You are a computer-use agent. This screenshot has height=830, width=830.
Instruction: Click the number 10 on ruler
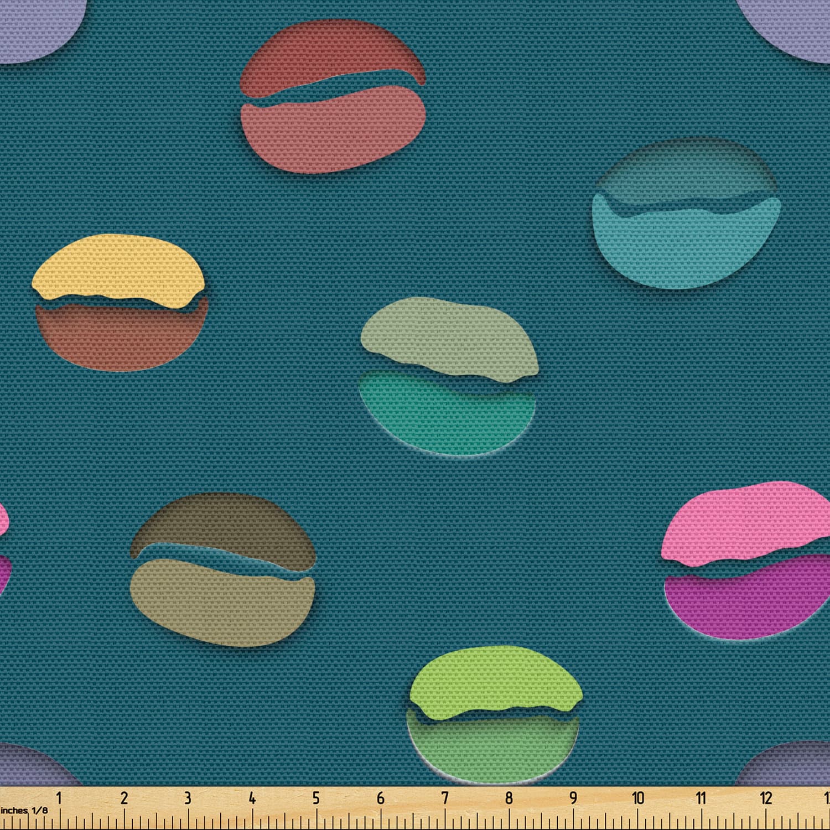point(638,798)
